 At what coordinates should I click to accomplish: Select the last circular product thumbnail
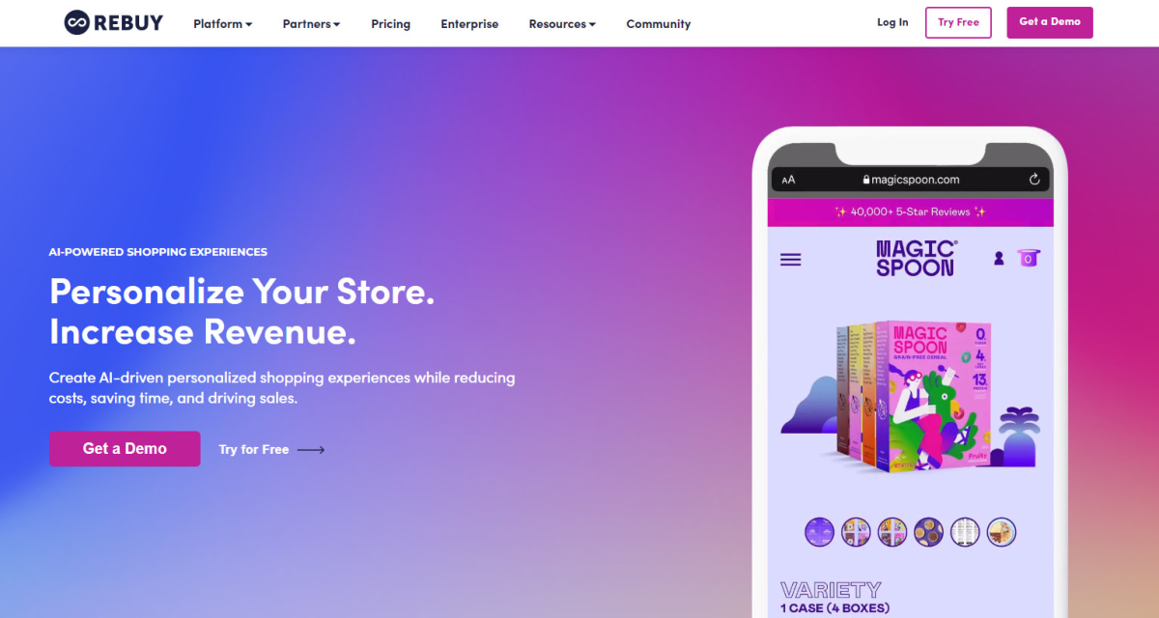click(x=1002, y=532)
